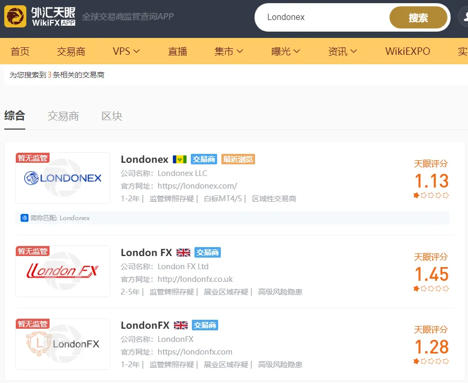Click the 搜索 search button
The width and height of the screenshot is (468, 383).
point(418,17)
